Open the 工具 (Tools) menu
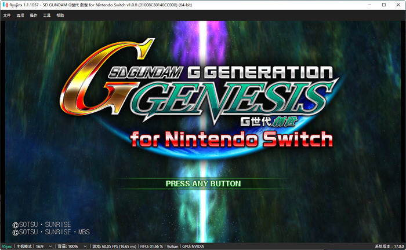 point(46,16)
